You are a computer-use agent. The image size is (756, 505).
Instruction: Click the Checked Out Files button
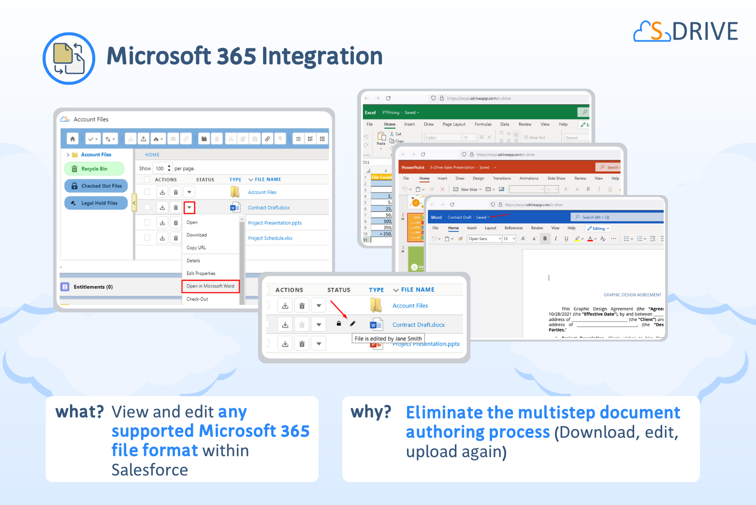[x=96, y=186]
